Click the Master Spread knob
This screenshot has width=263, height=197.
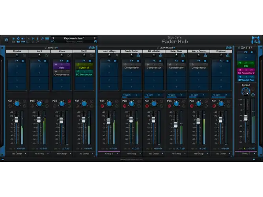coord(246,92)
